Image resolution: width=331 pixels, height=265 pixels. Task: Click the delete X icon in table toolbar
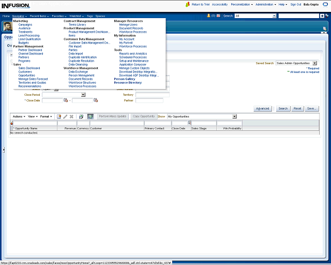pos(71,116)
